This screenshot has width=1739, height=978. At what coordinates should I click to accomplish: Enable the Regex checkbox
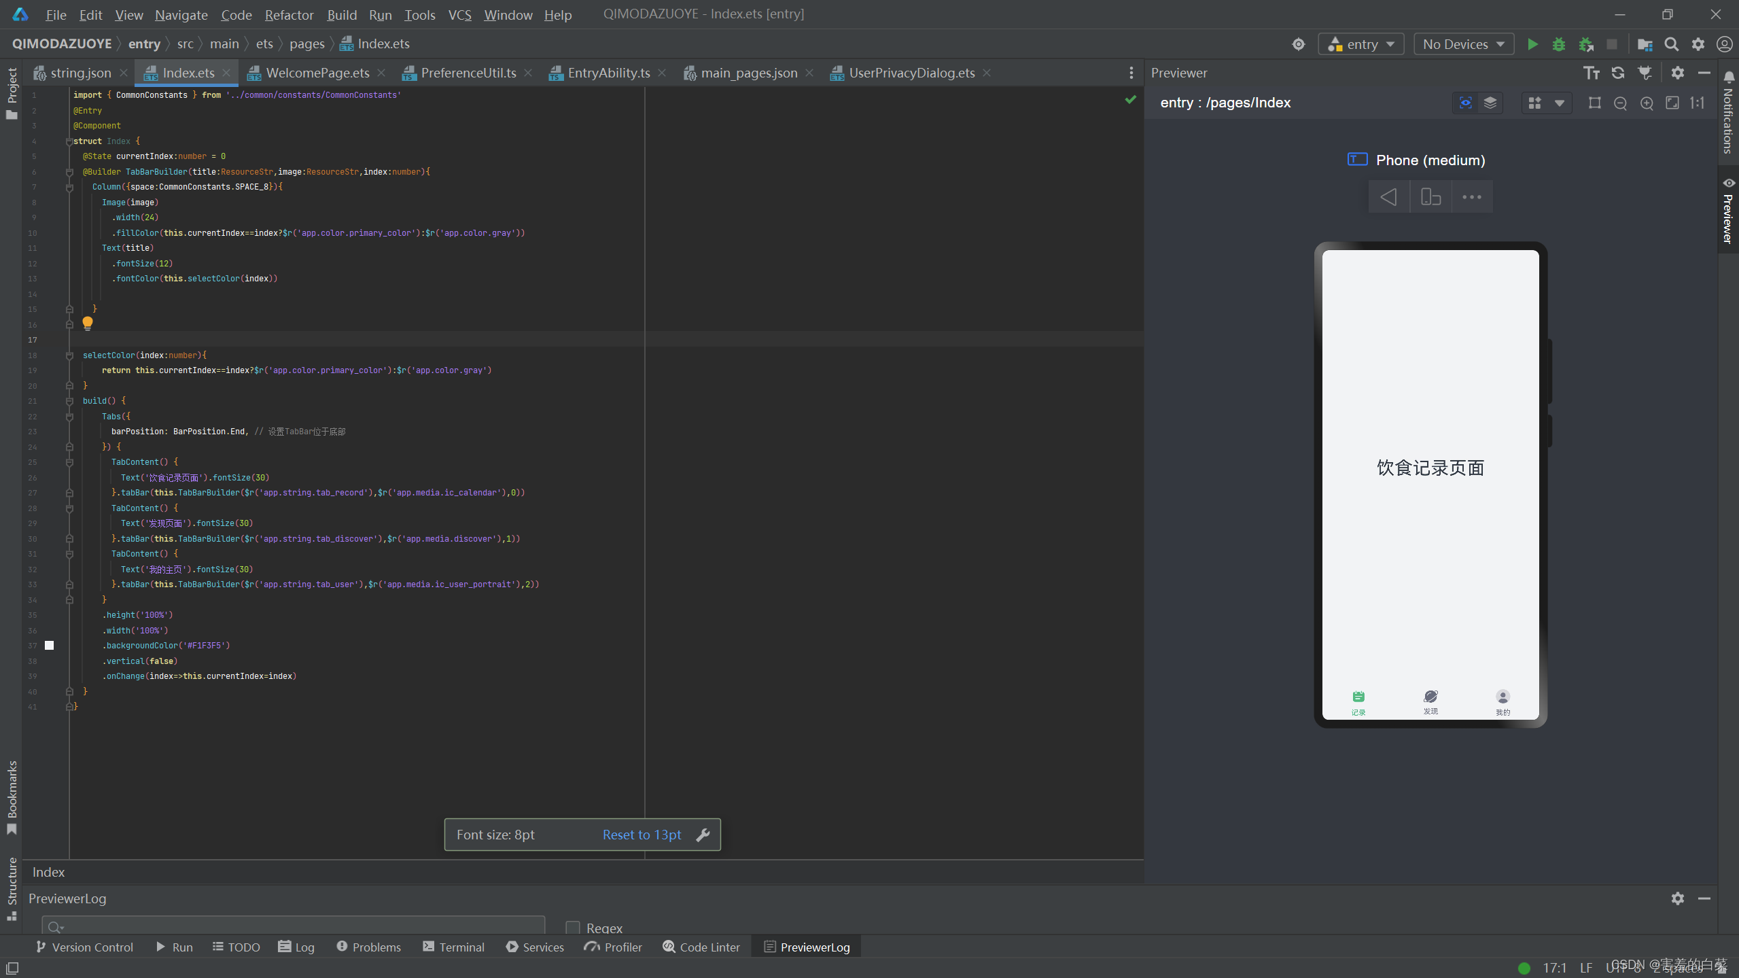[573, 927]
